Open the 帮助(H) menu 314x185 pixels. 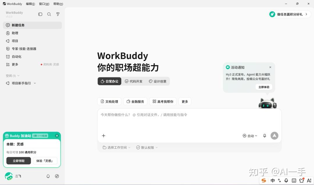click(58, 4)
